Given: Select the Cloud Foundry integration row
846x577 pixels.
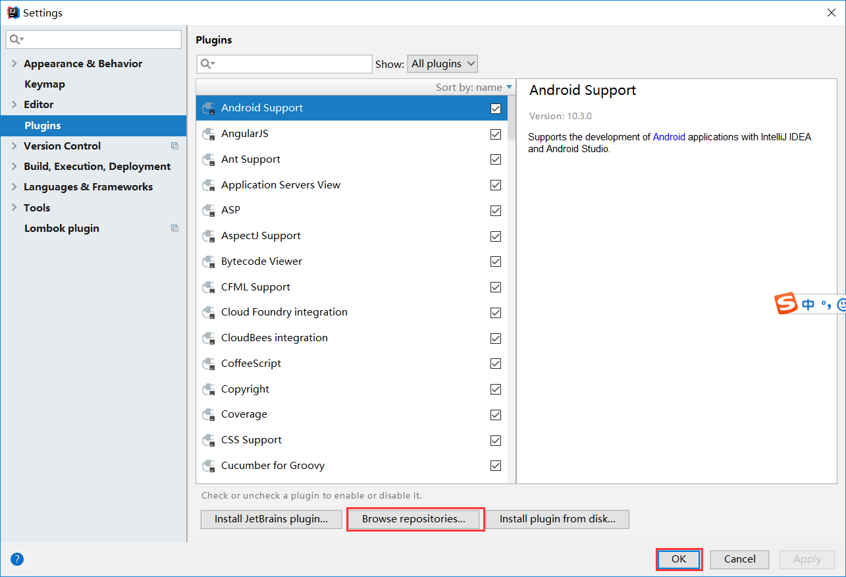Looking at the screenshot, I should pyautogui.click(x=352, y=313).
